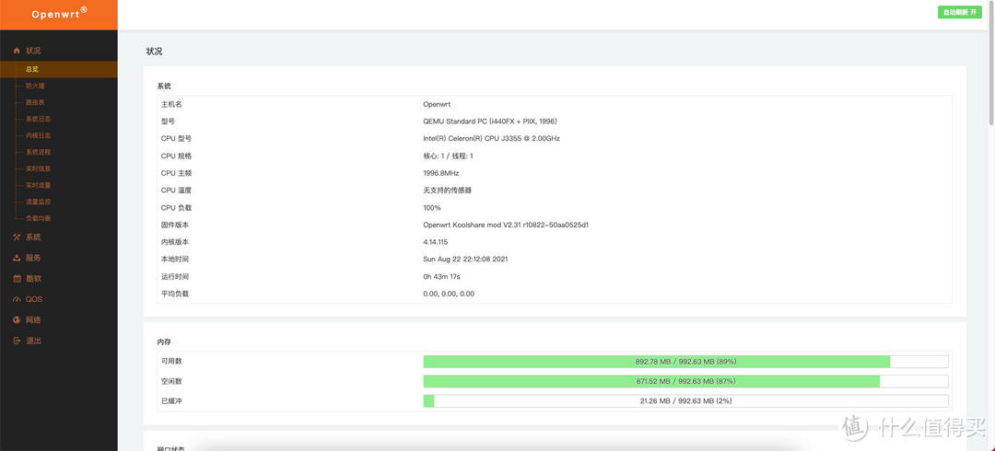This screenshot has height=451, width=995.
Task: Click the CPU 温度 row label
Action: point(176,191)
